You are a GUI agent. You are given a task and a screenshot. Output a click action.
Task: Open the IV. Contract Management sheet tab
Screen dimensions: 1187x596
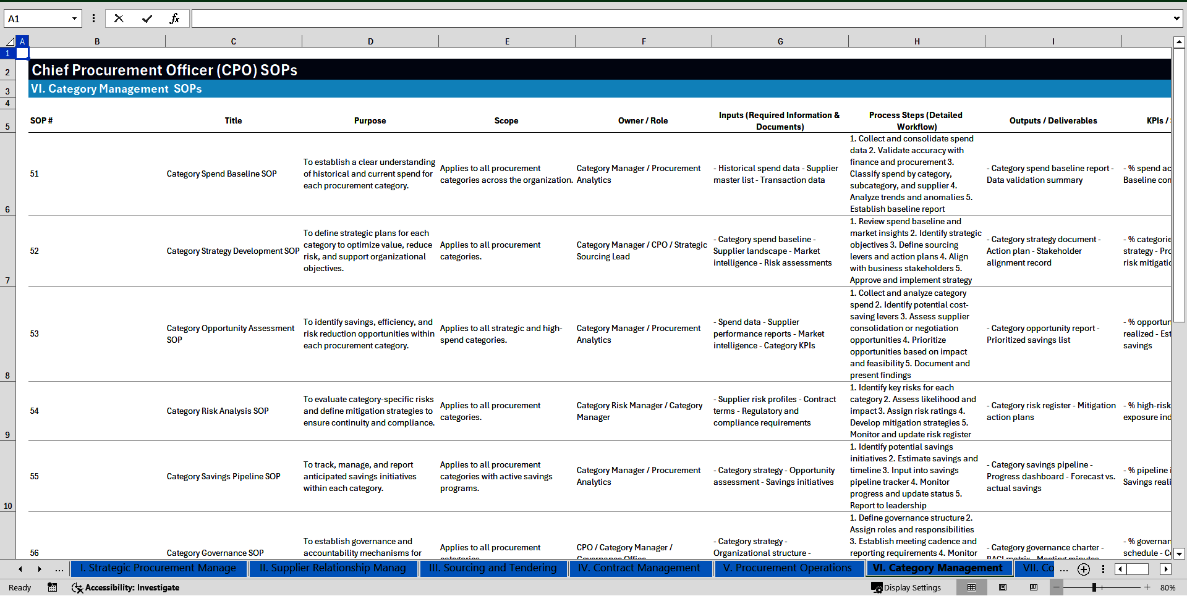coord(639,568)
